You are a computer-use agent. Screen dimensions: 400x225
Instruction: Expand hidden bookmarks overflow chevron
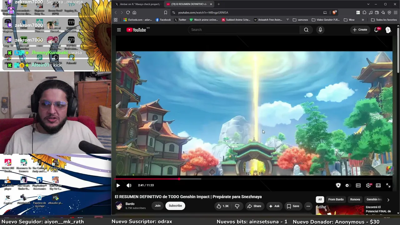pyautogui.click(x=363, y=20)
